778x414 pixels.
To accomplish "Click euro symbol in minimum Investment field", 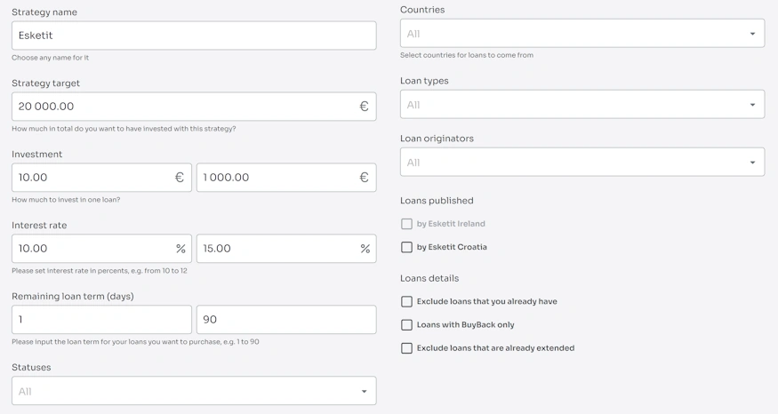I will pyautogui.click(x=180, y=178).
